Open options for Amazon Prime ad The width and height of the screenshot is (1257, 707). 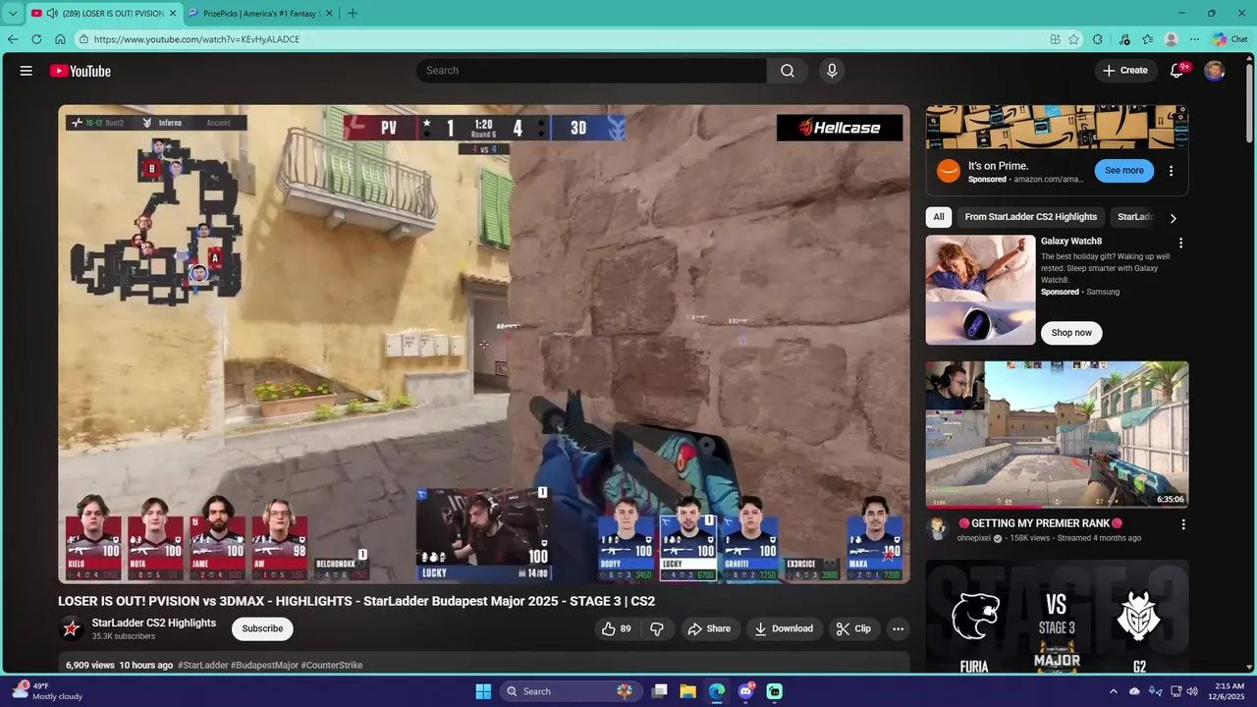coord(1171,171)
